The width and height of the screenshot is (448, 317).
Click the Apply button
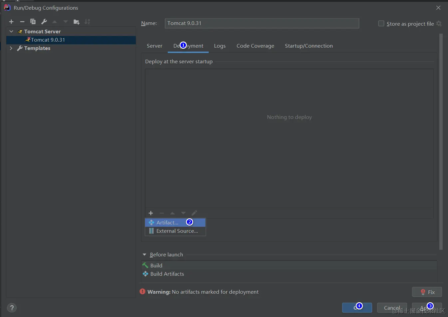(427, 308)
